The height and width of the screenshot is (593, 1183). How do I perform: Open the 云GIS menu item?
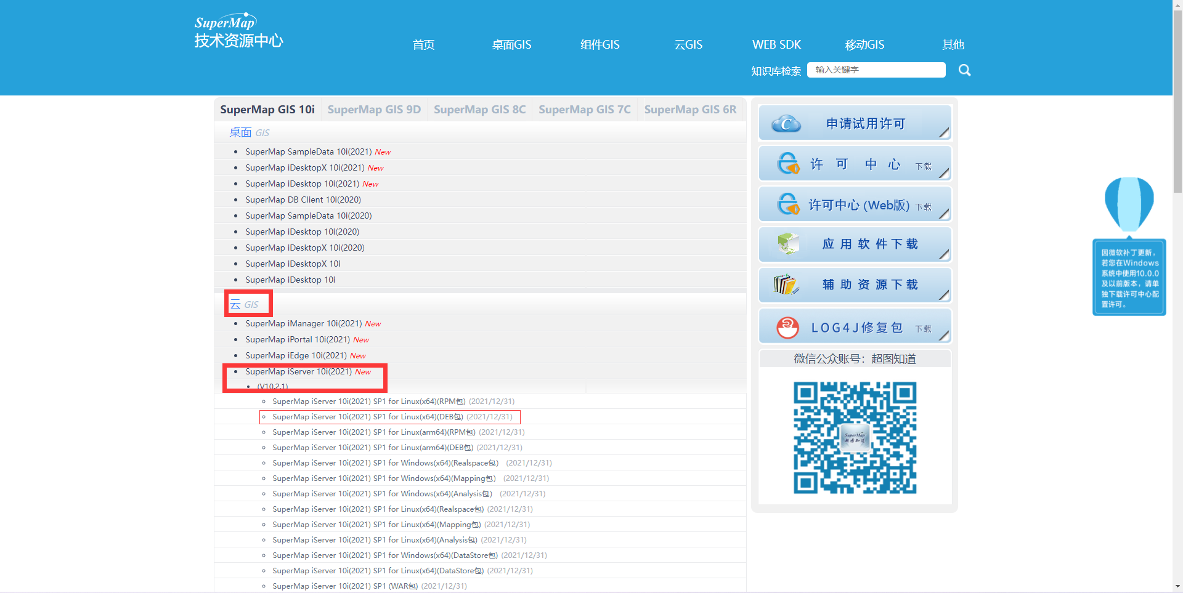pos(688,44)
